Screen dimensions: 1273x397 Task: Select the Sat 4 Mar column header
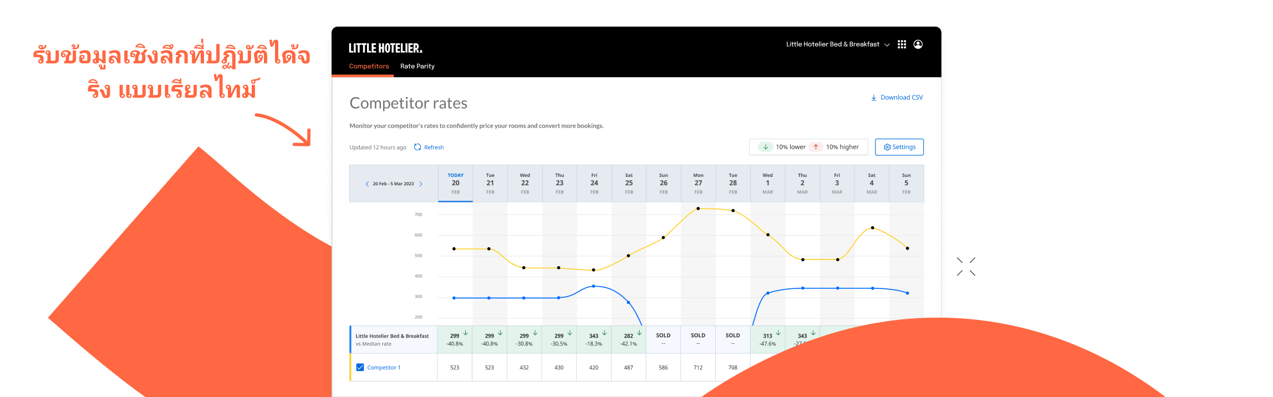[x=872, y=184]
